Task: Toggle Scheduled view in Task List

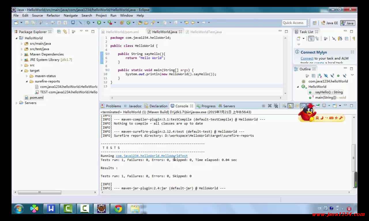Action: (317, 38)
